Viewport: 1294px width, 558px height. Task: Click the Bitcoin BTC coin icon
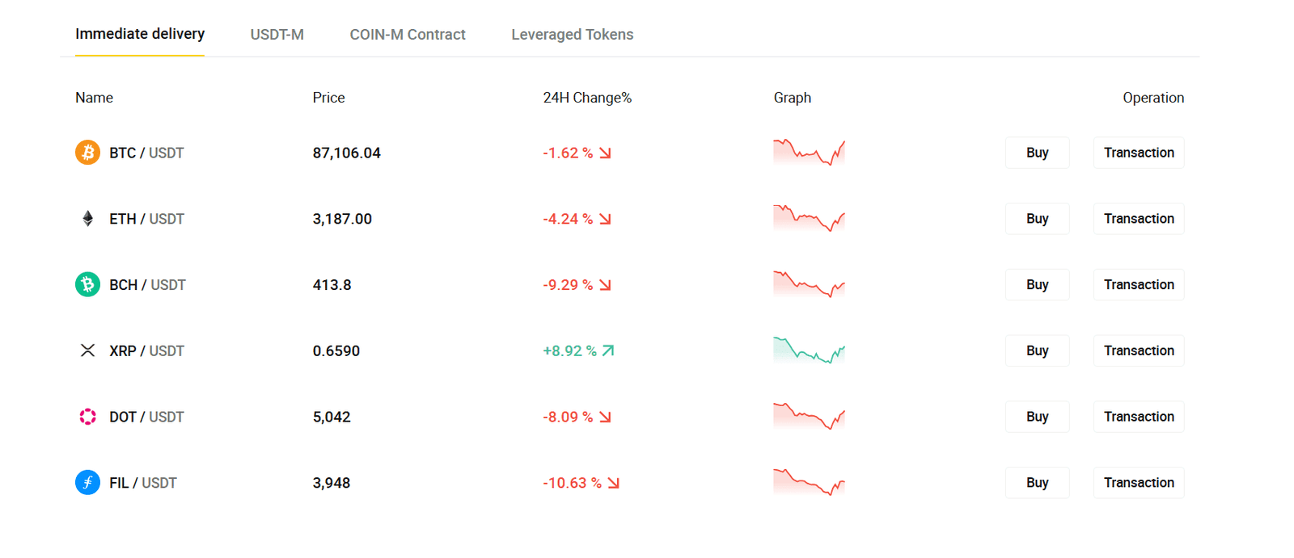pos(87,153)
